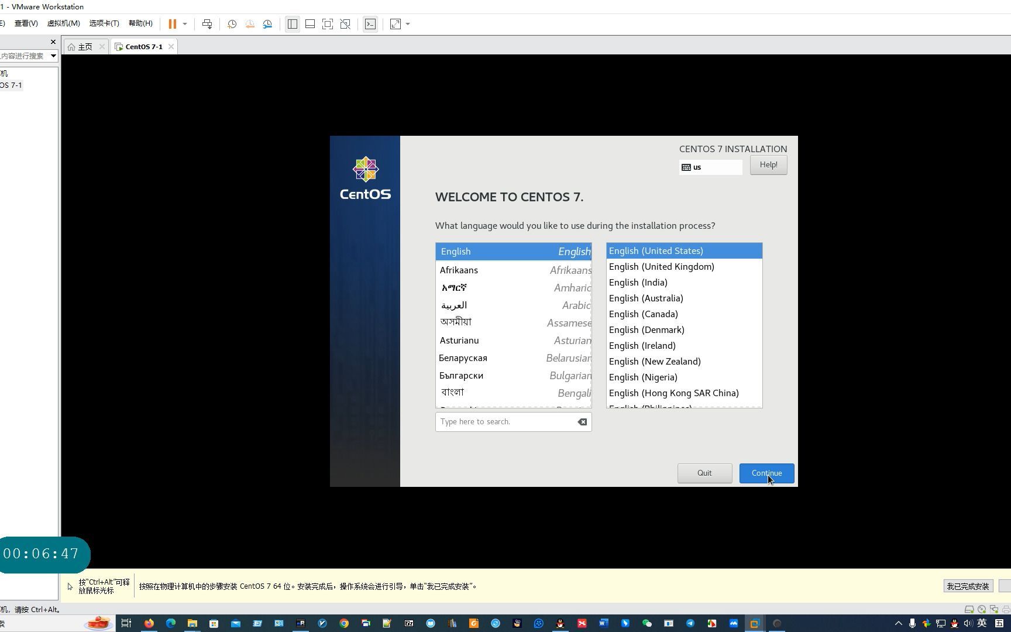Click 我已完成安装 button in info bar
Screen dimensions: 1011x632
point(968,586)
